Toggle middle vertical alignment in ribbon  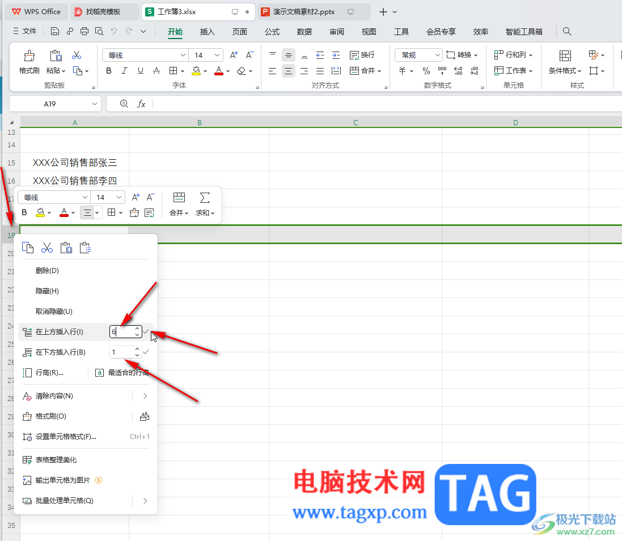(289, 55)
